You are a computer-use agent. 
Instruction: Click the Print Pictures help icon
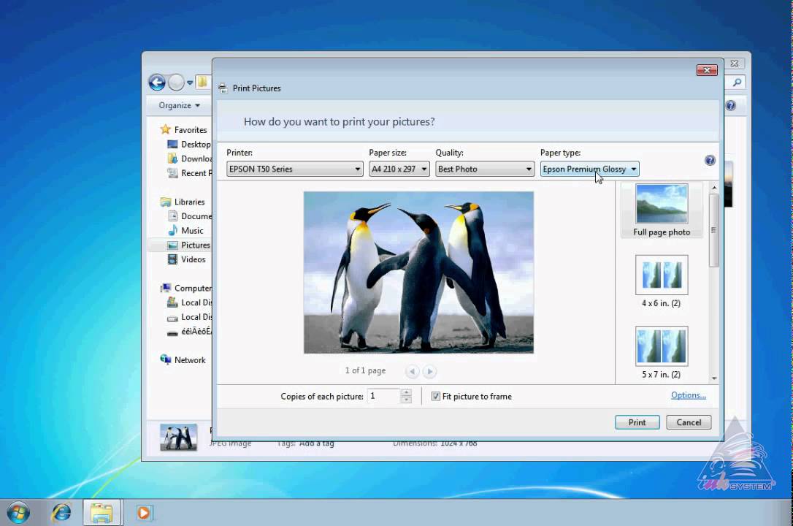[710, 160]
